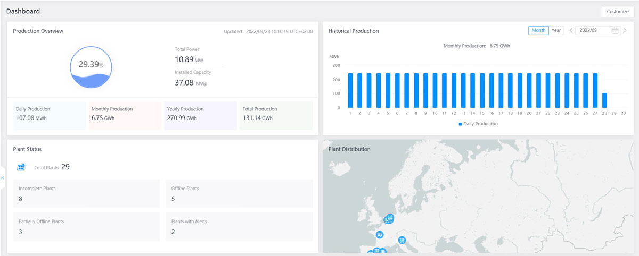Click the chart bar for day 27
Image resolution: width=639 pixels, height=256 pixels.
pos(595,91)
